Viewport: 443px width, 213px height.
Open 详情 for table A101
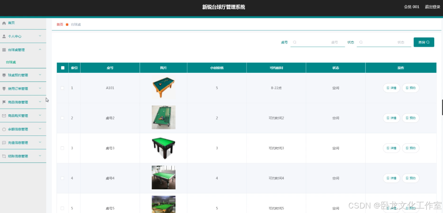point(391,88)
